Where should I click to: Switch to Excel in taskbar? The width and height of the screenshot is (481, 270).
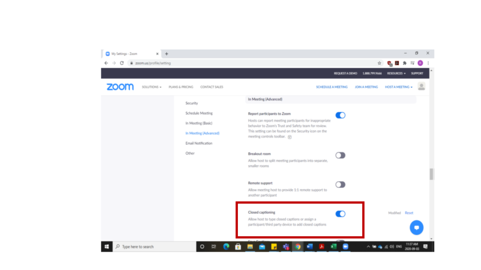[334, 247]
